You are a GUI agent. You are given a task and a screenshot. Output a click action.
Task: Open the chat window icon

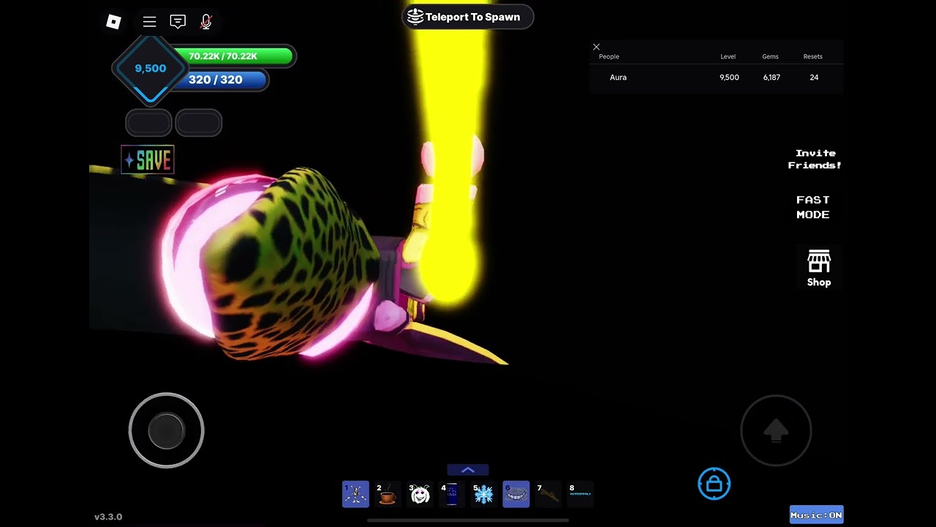pos(178,22)
